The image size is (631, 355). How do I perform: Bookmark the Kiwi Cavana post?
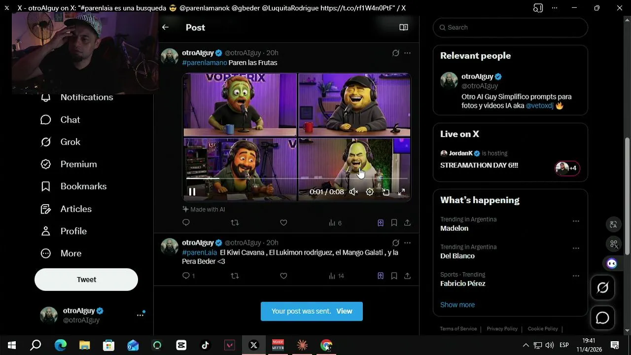click(394, 276)
